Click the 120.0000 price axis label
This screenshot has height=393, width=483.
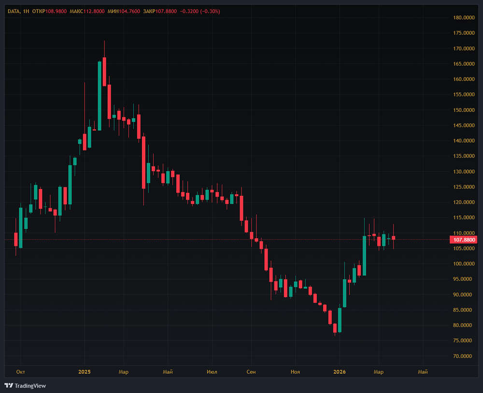point(464,202)
